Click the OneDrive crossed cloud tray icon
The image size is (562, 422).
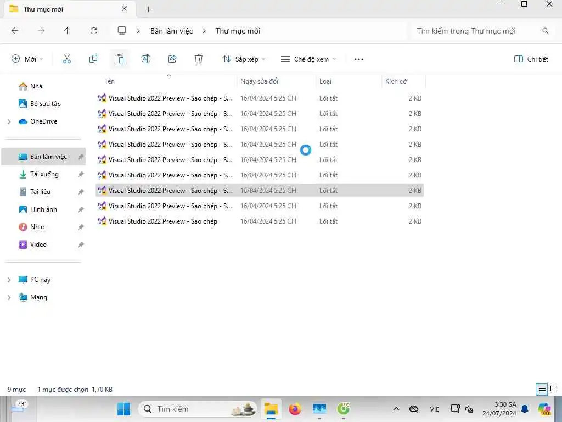click(x=414, y=409)
